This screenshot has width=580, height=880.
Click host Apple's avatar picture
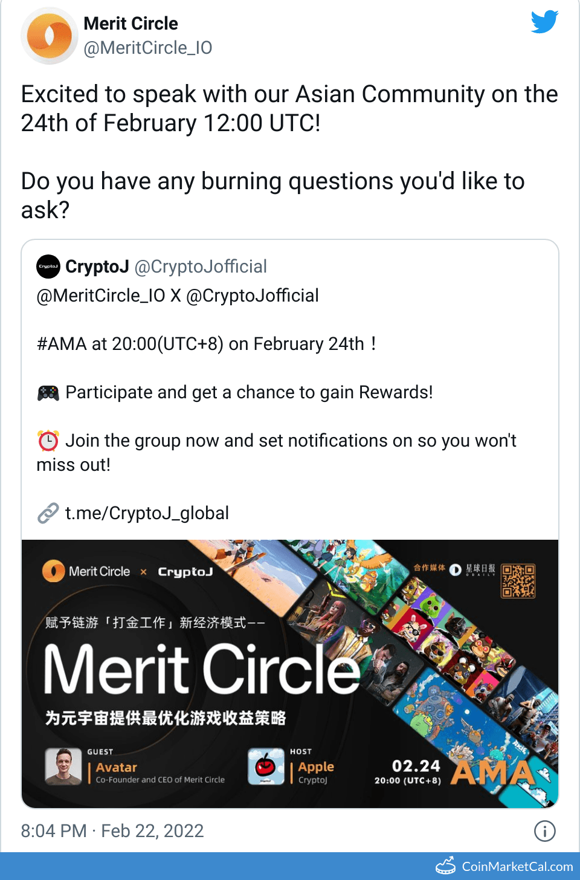click(x=266, y=766)
